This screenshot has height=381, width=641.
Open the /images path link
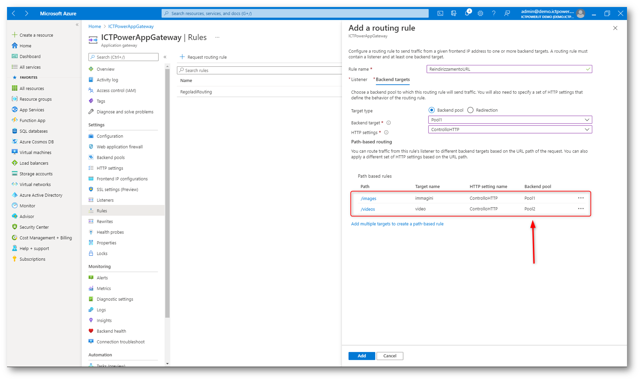click(x=368, y=198)
